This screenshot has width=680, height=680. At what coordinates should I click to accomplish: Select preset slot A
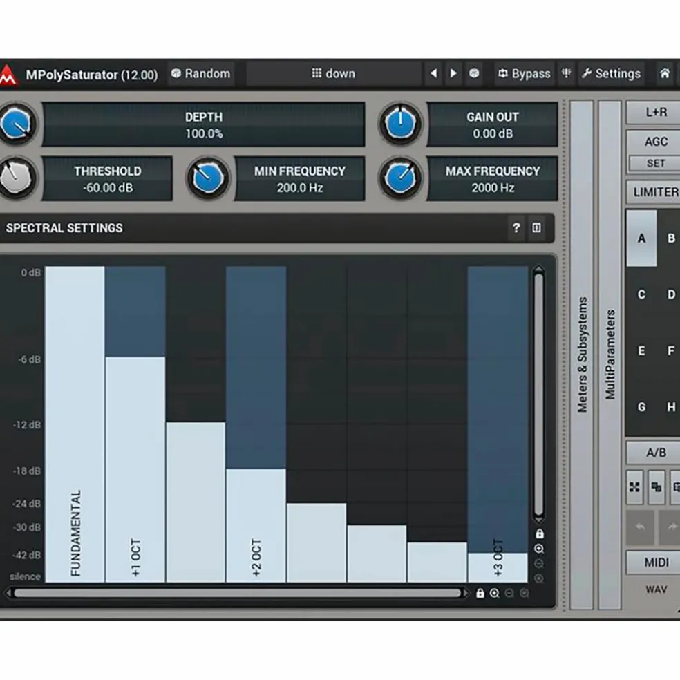tap(641, 238)
